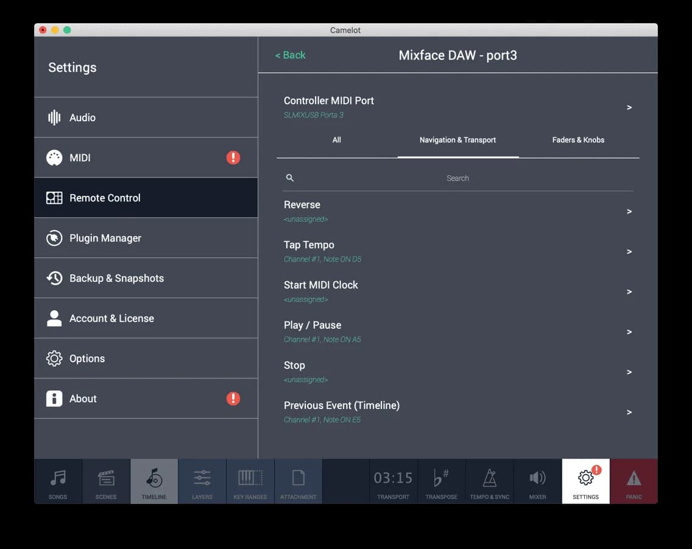Image resolution: width=692 pixels, height=549 pixels.
Task: Expand the Play / Pause mapping
Action: coord(457,332)
